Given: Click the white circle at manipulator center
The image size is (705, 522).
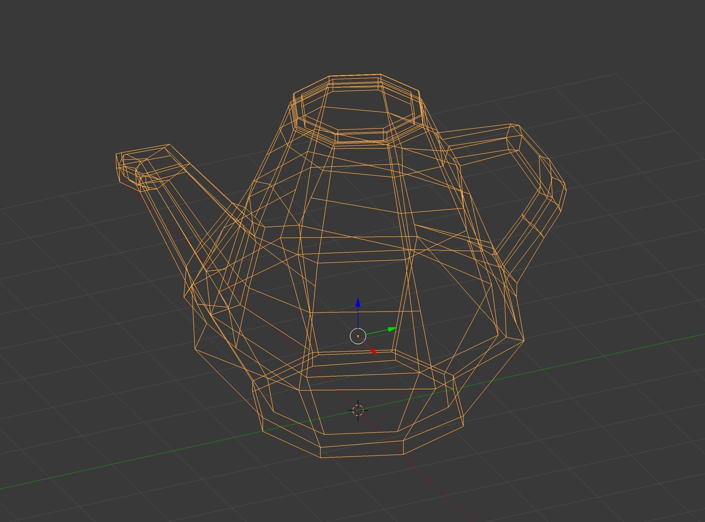Looking at the screenshot, I should (358, 336).
